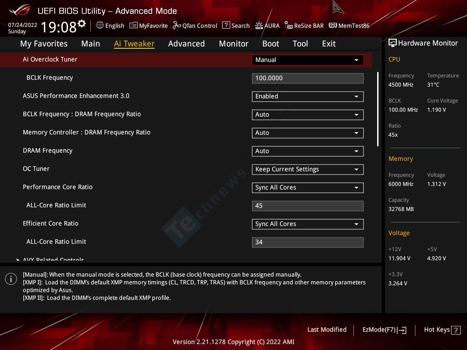Image resolution: width=467 pixels, height=350 pixels.
Task: Open ASUS Performance Enhancement 3.0 dropdown
Action: pos(308,97)
